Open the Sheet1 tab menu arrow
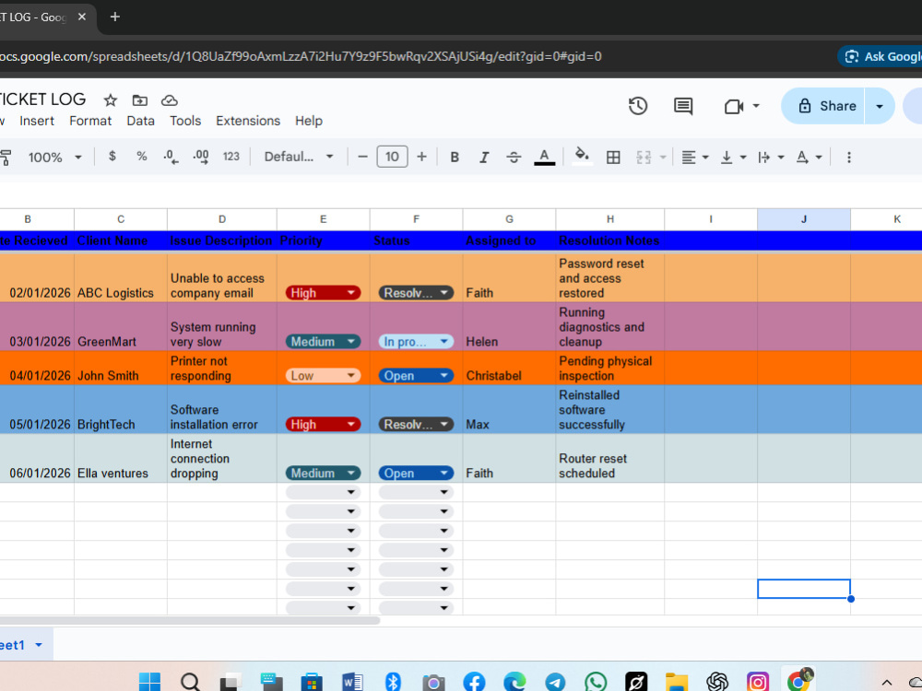Image resolution: width=922 pixels, height=691 pixels. (39, 645)
